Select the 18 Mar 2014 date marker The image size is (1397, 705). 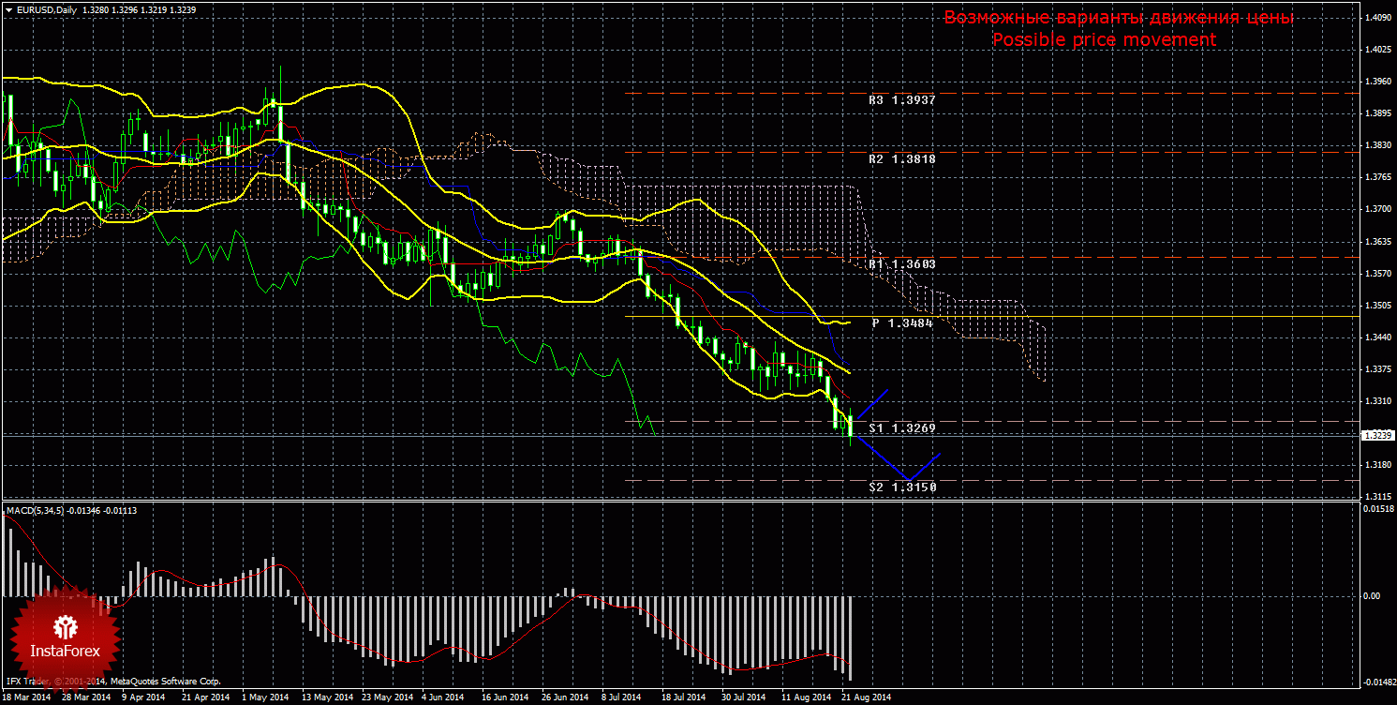point(25,697)
